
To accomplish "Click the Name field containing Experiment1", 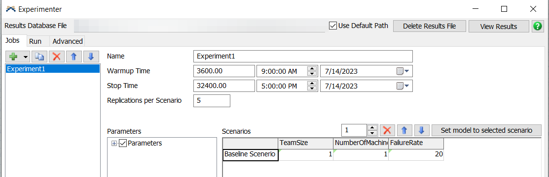I will pyautogui.click(x=303, y=56).
